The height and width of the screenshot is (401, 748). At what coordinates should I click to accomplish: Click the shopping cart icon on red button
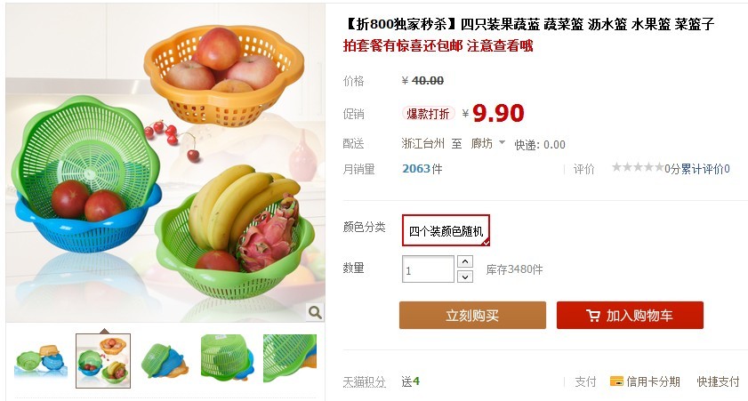(x=592, y=316)
